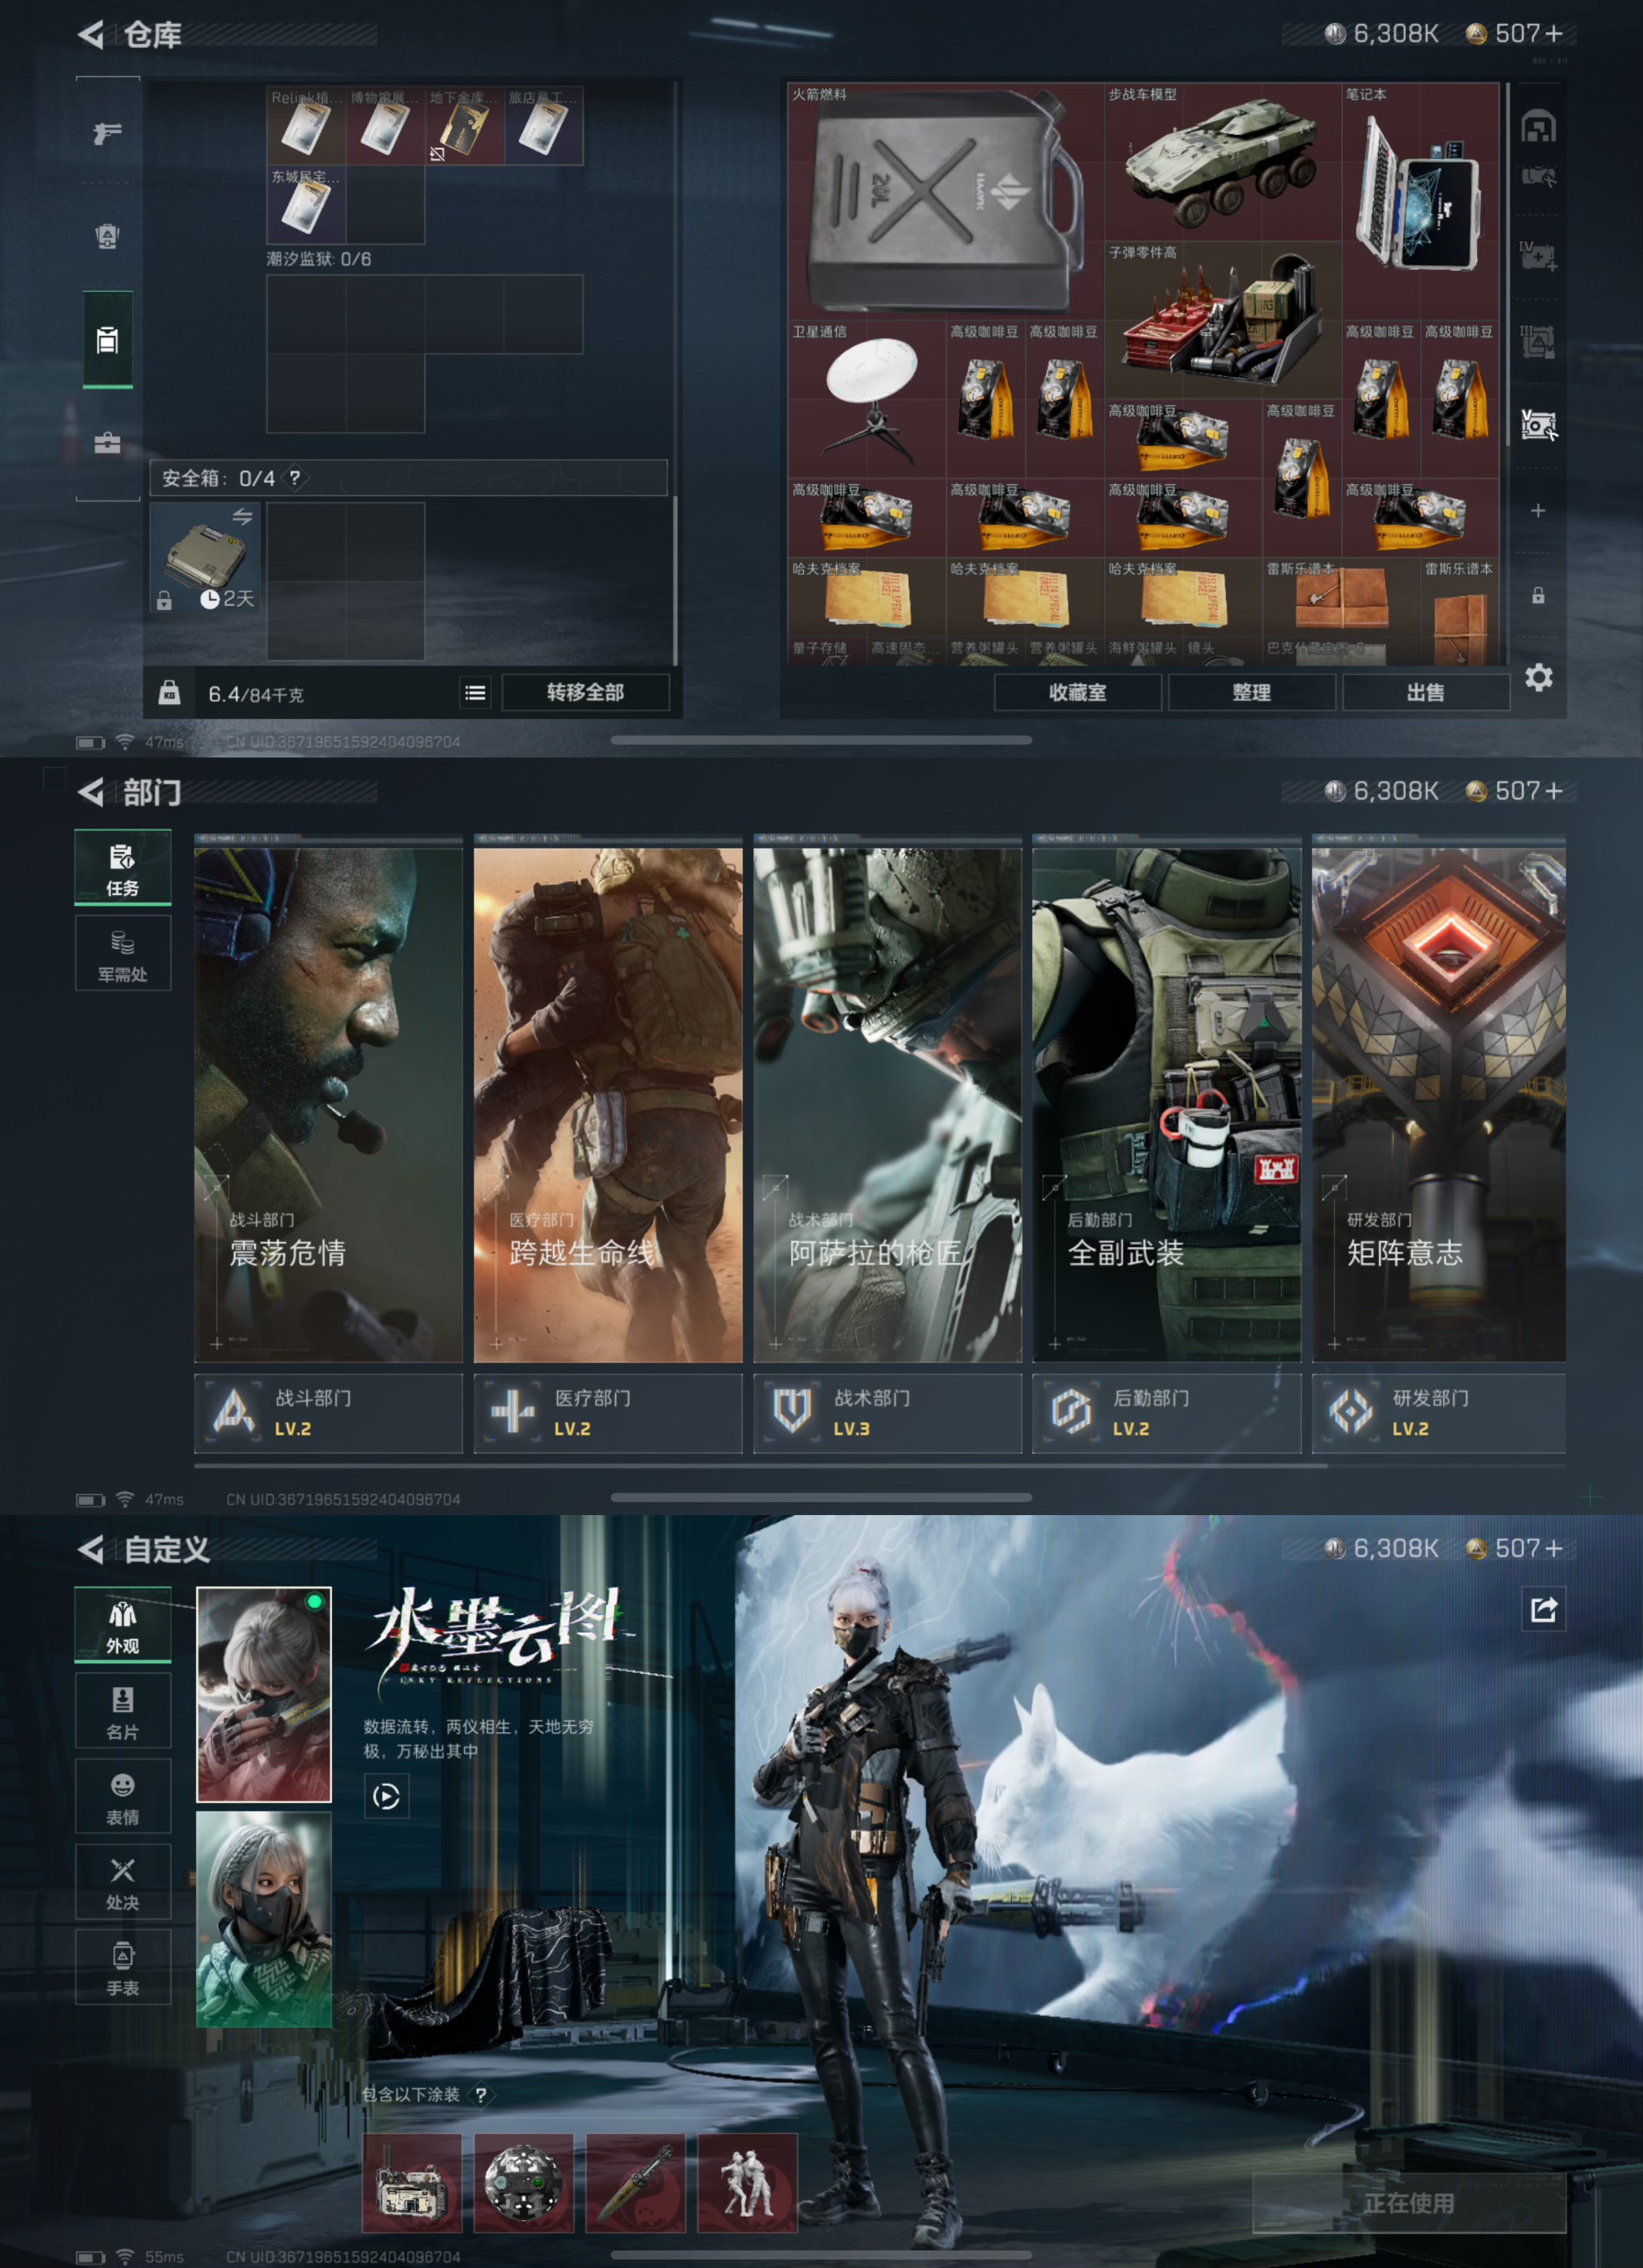This screenshot has width=1643, height=2268.
Task: Switch to the 名片 tab
Action: (x=123, y=1710)
